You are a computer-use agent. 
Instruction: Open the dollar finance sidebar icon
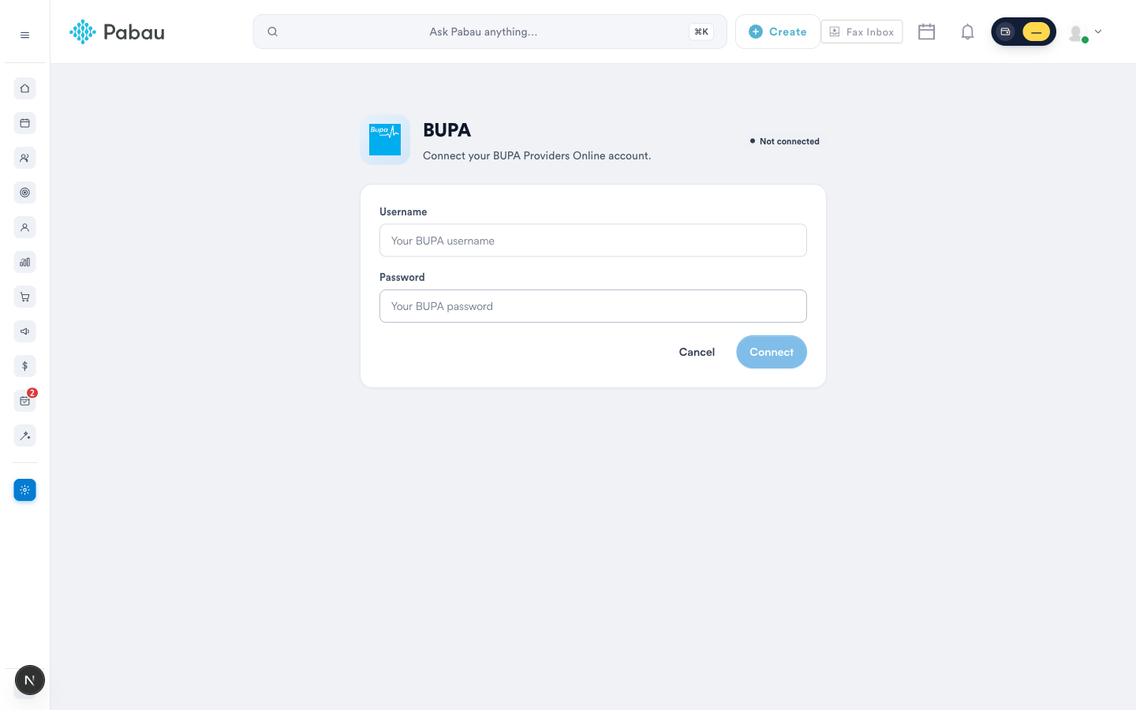pos(25,366)
